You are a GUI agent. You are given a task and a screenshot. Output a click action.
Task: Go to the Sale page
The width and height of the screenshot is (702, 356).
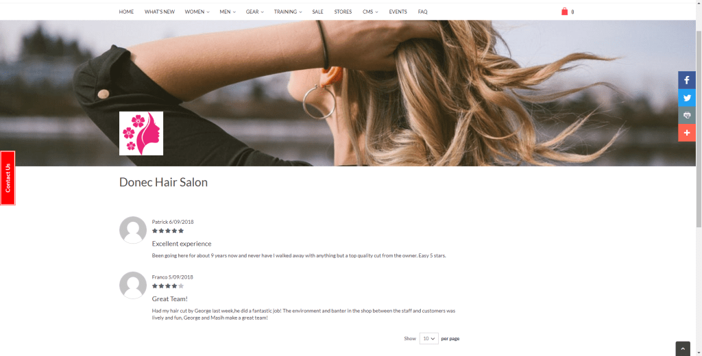[x=318, y=12]
